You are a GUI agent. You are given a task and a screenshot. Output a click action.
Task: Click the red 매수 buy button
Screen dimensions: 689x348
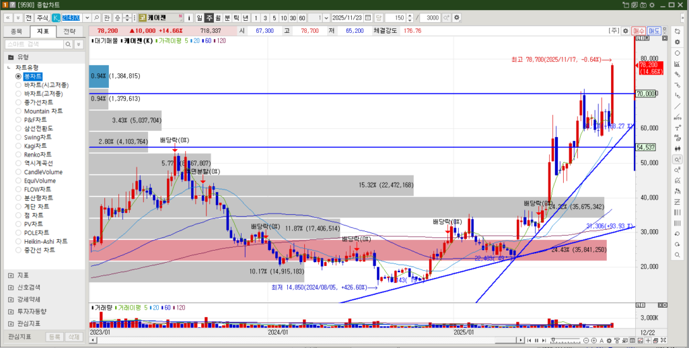[639, 31]
